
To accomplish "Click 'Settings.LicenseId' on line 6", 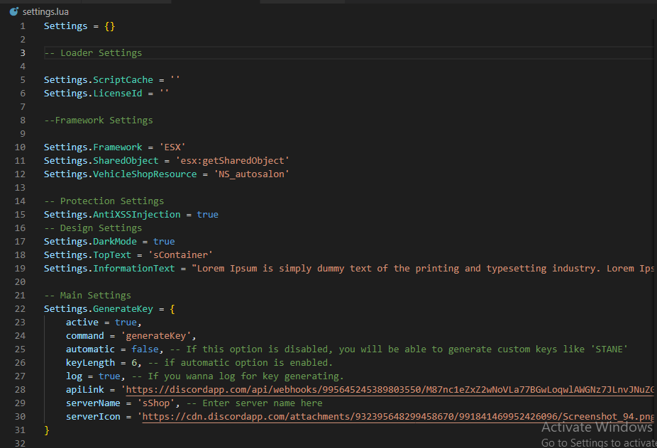I will [93, 93].
